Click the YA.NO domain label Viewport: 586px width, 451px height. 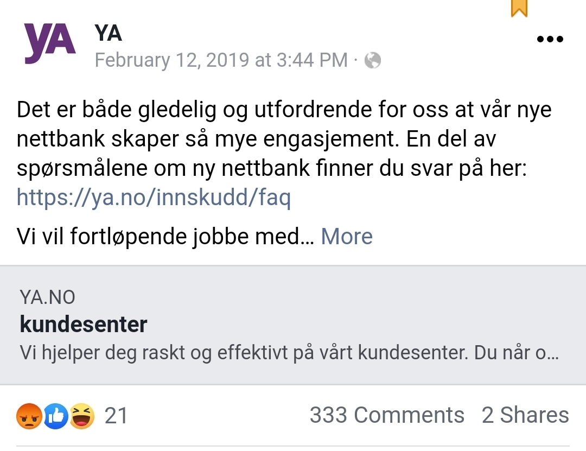click(47, 297)
